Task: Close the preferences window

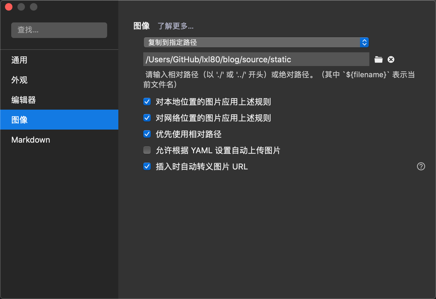Action: [9, 7]
